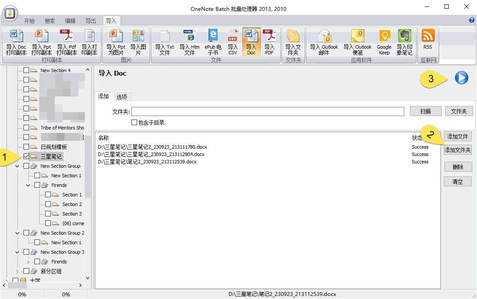Open the ePub 电子书 import tool
This screenshot has width=477, height=299.
pyautogui.click(x=213, y=42)
